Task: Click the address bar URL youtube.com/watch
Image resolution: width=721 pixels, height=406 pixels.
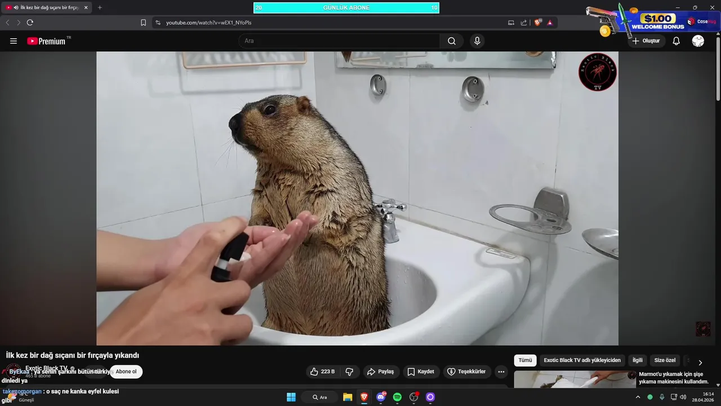Action: 208,23
